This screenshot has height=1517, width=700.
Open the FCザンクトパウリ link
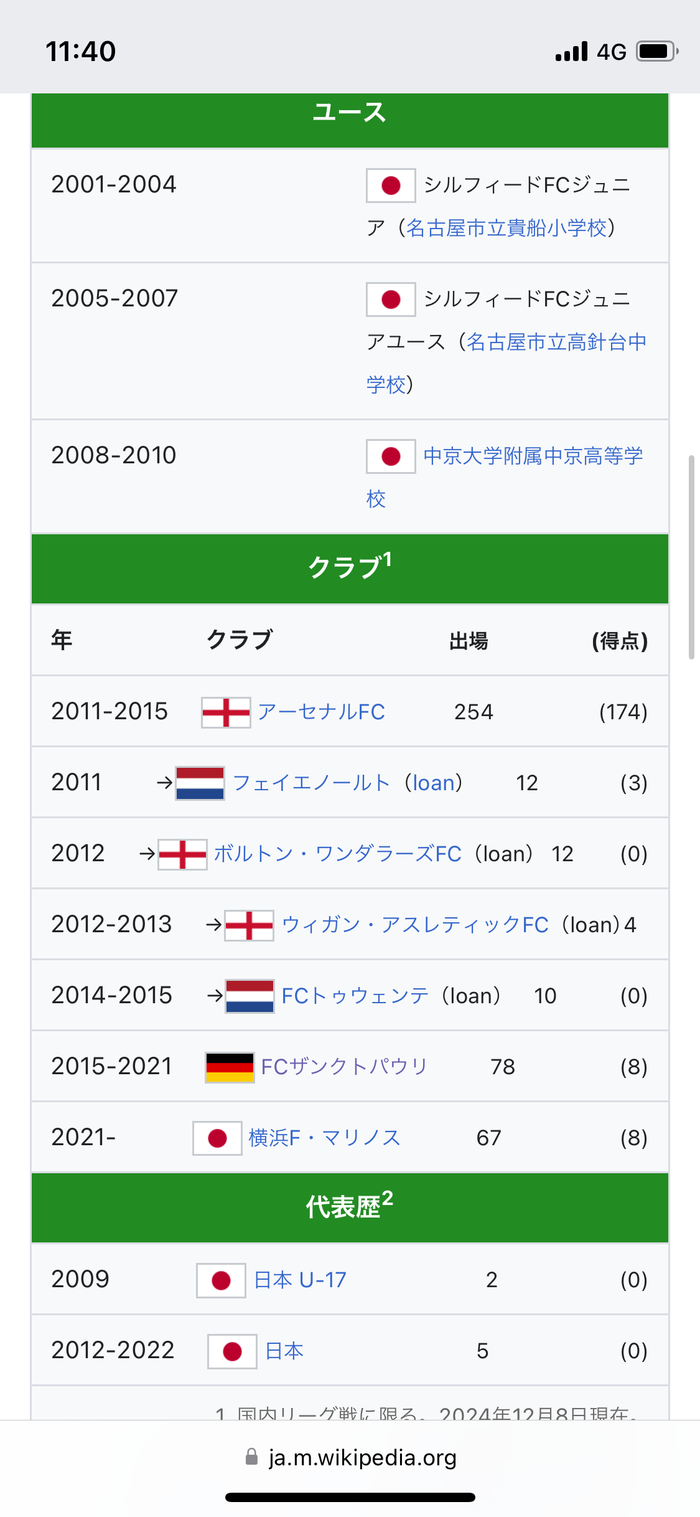(x=344, y=1067)
